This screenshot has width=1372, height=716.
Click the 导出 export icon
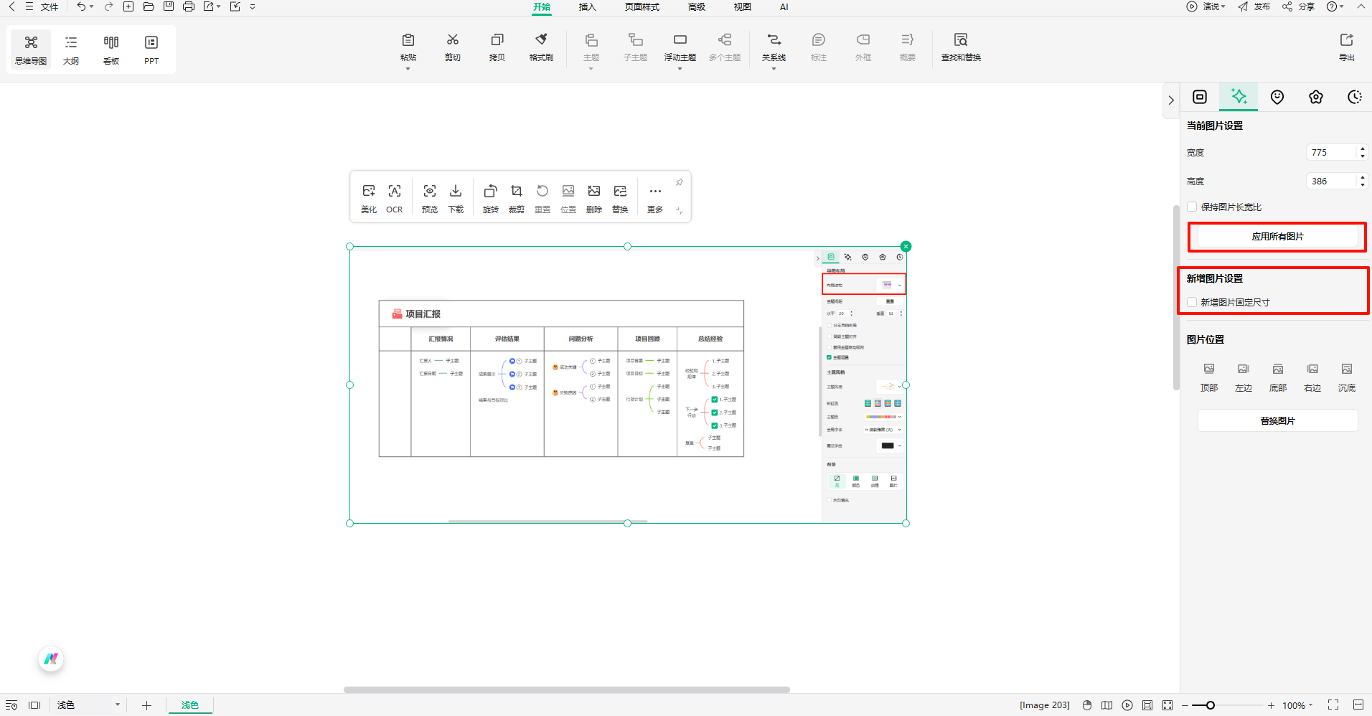coord(1347,47)
